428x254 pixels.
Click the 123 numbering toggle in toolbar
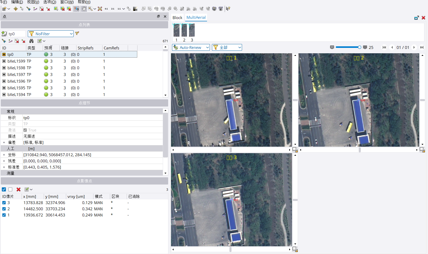[76, 9]
